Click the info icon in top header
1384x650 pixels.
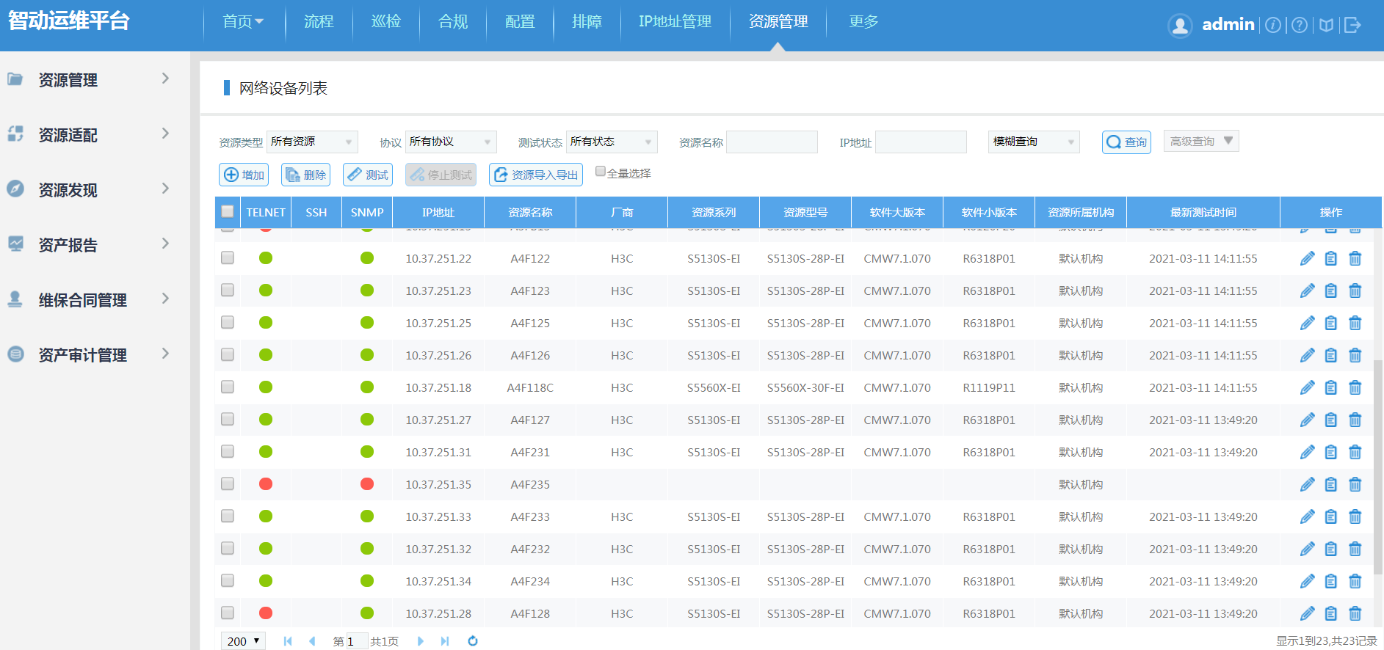(1273, 25)
